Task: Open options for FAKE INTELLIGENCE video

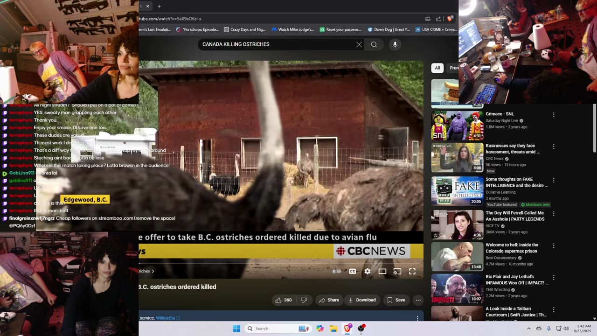Action: (554, 180)
